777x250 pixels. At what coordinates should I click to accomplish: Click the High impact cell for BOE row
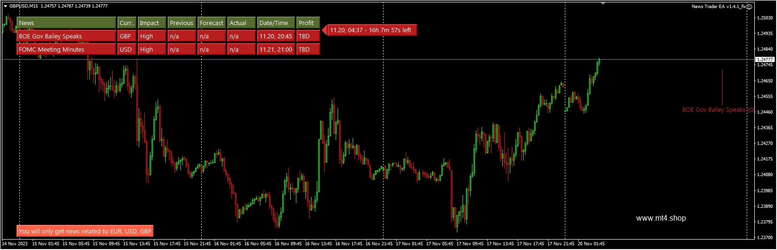coord(152,36)
